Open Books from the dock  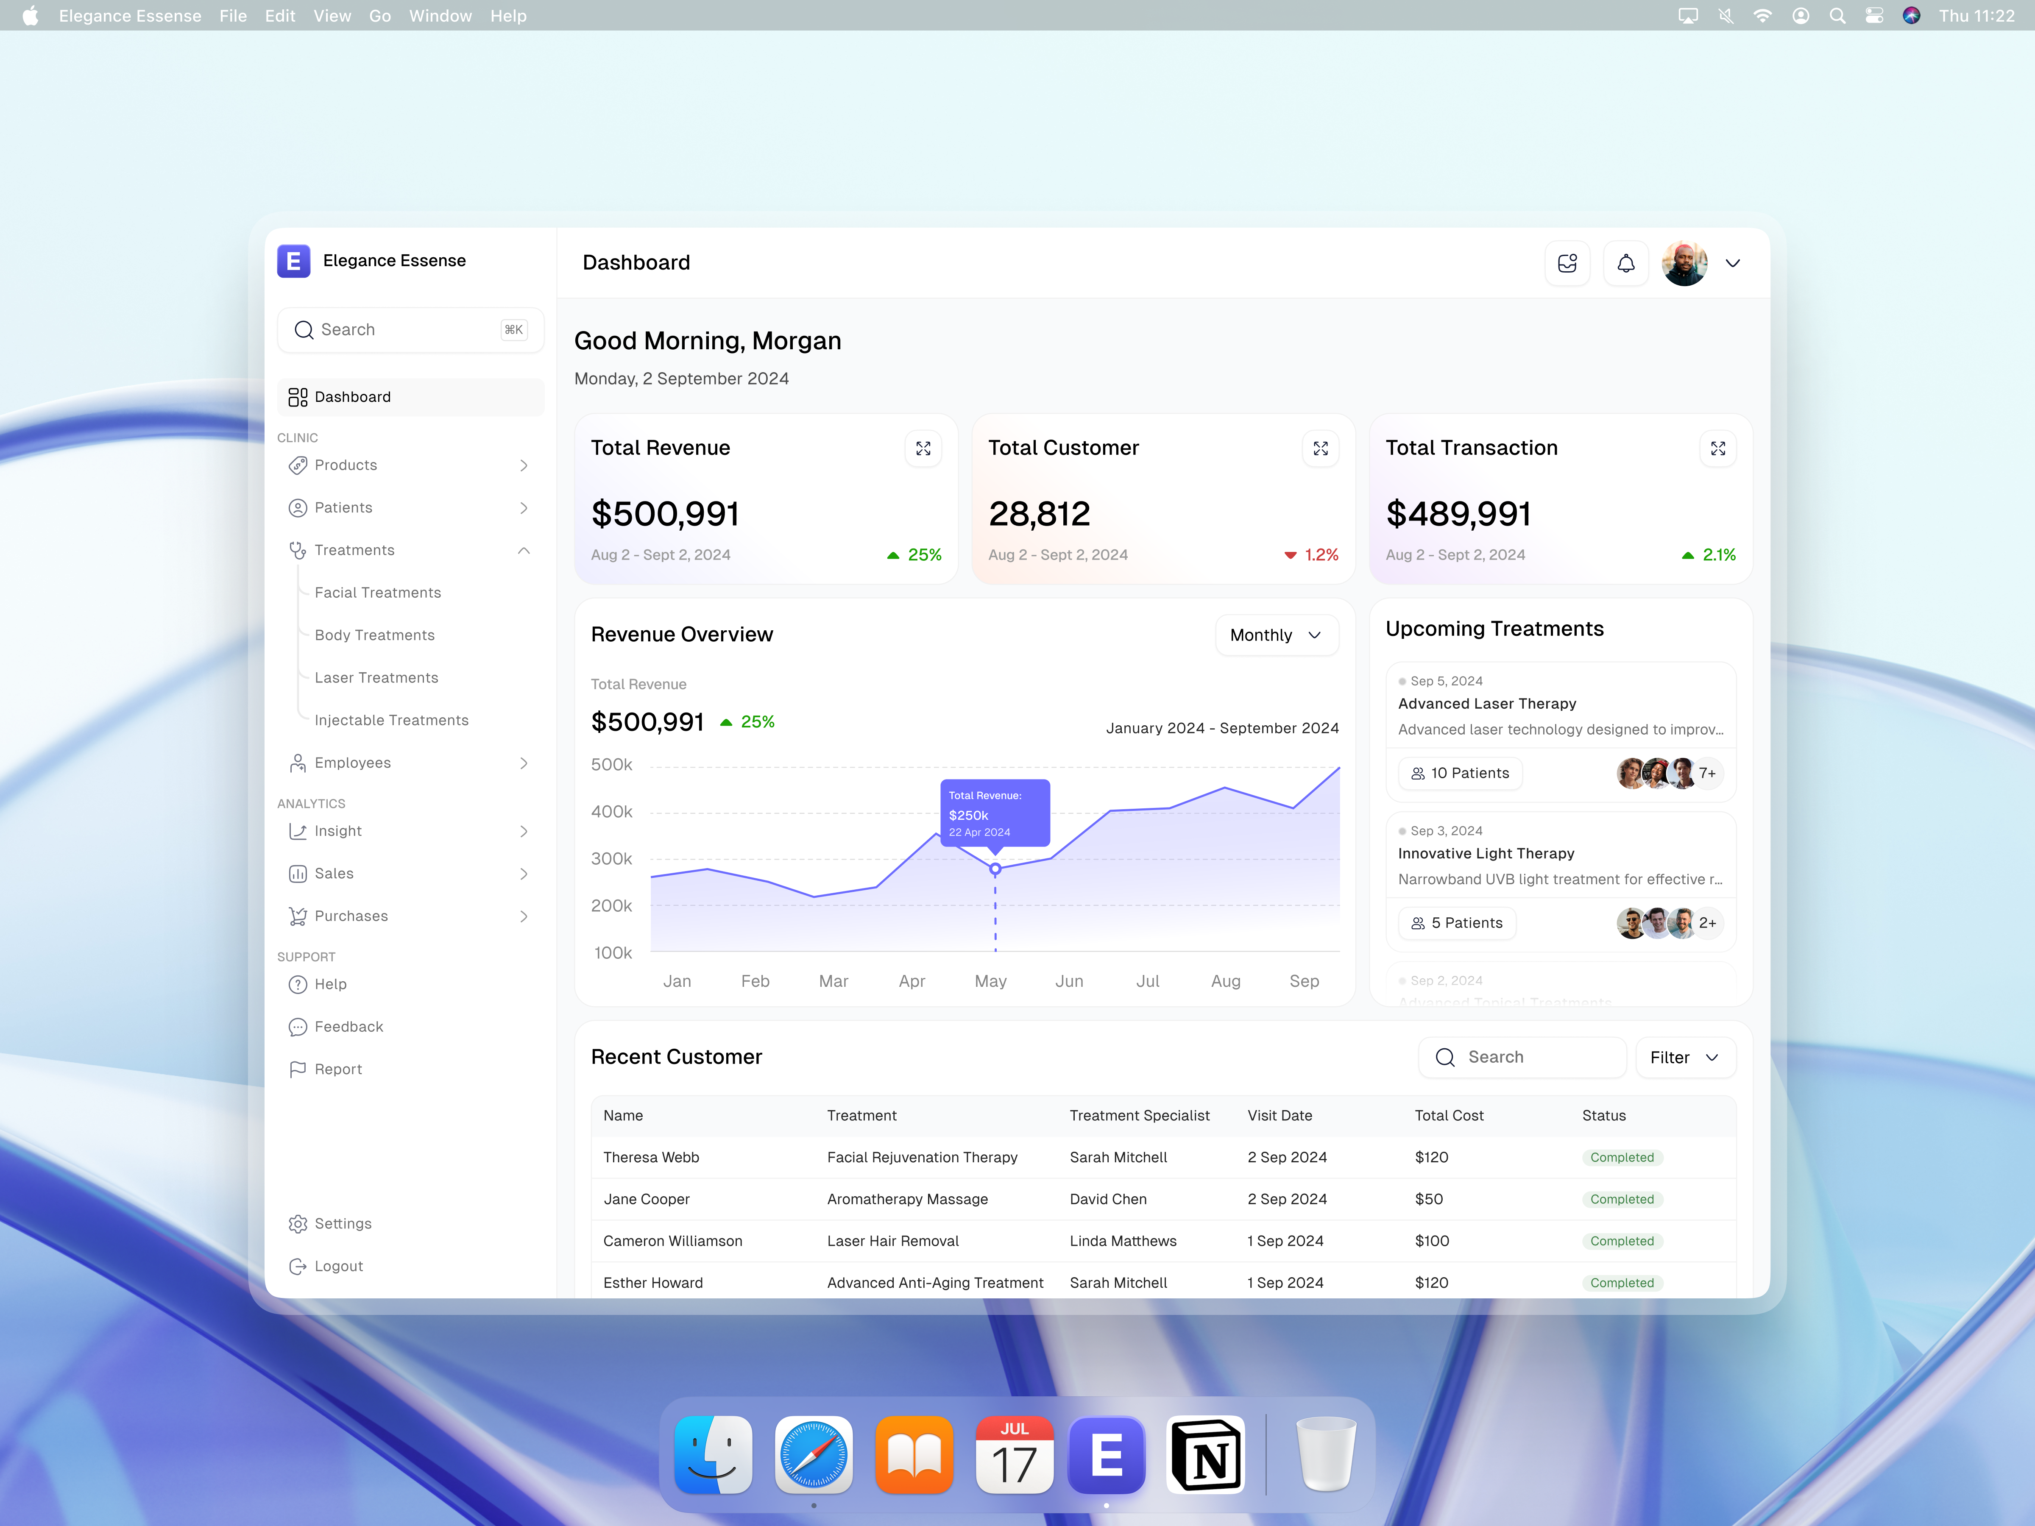coord(914,1454)
